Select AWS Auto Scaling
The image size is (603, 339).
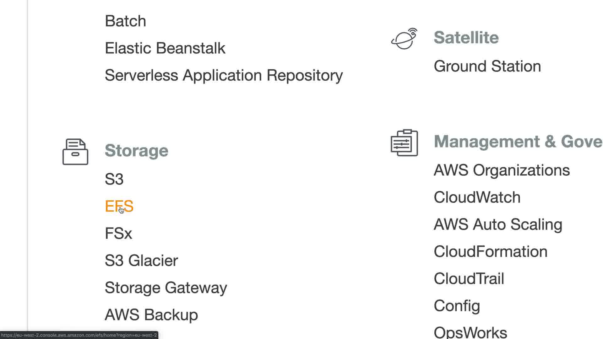(498, 224)
